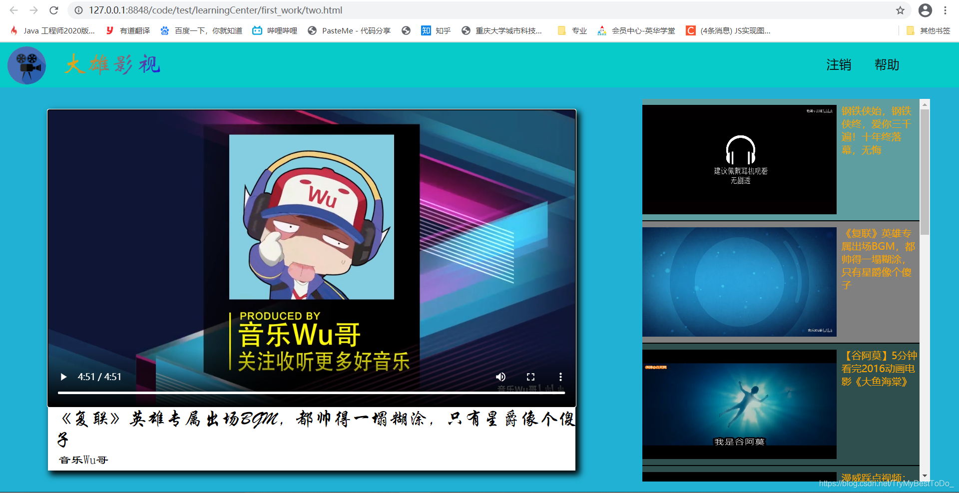
Task: Play the video with the play button
Action: coord(63,377)
